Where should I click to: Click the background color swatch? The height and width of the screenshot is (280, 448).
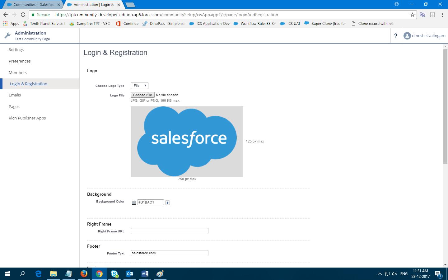[134, 203]
